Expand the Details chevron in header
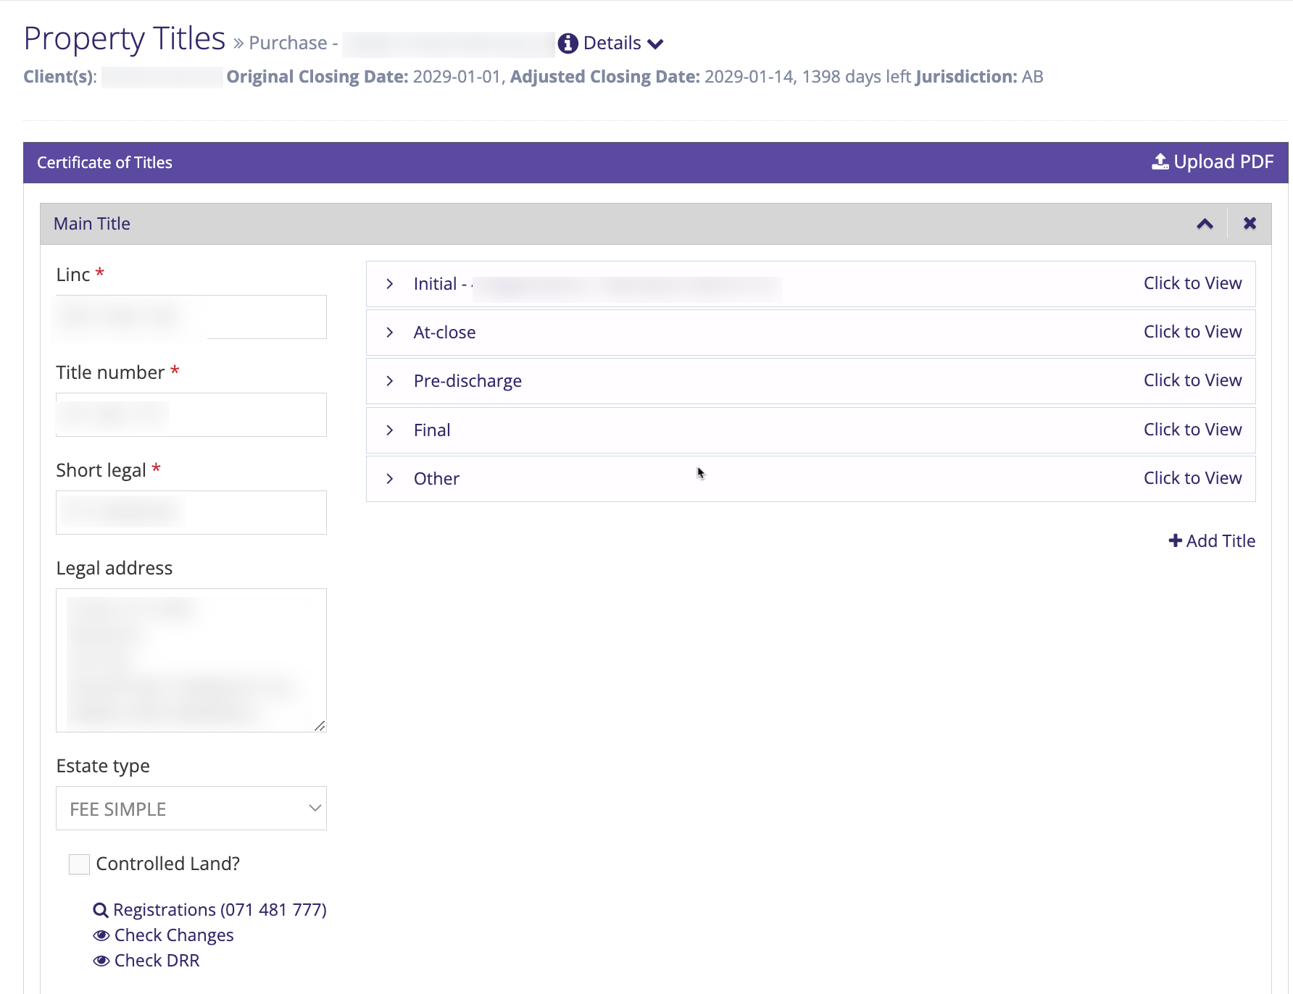Image resolution: width=1293 pixels, height=994 pixels. coord(655,44)
